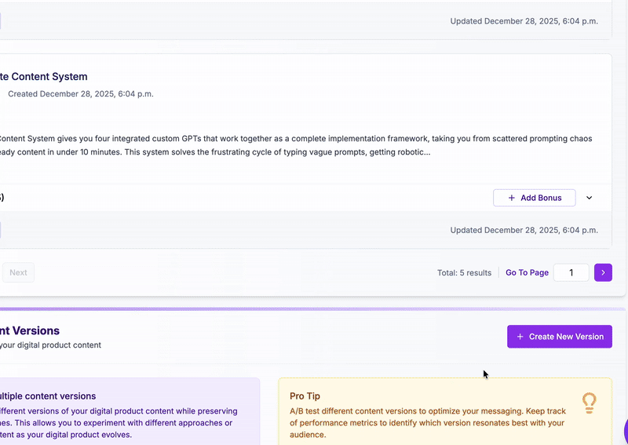Click the multiple content versions card heading
Image resolution: width=628 pixels, height=445 pixels.
[x=49, y=396]
